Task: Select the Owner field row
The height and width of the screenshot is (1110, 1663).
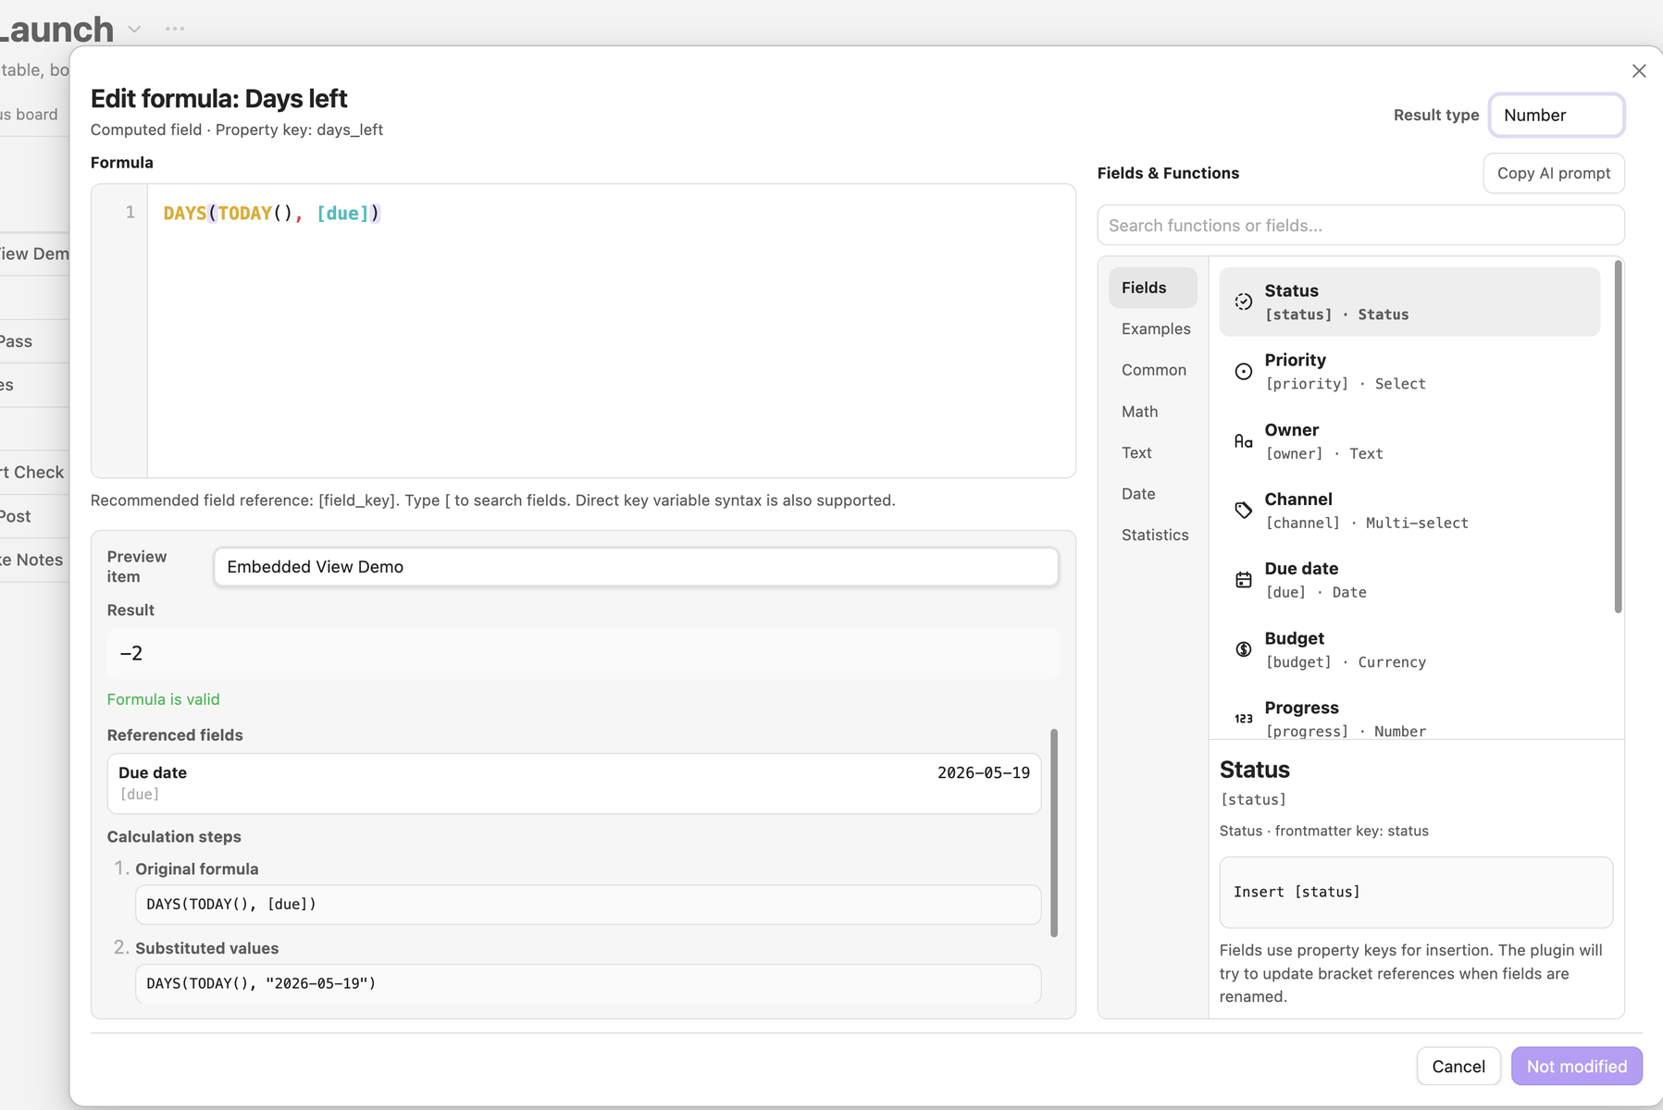Action: tap(1409, 441)
